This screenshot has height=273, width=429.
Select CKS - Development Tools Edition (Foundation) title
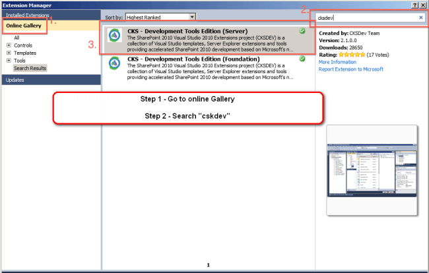coord(193,59)
